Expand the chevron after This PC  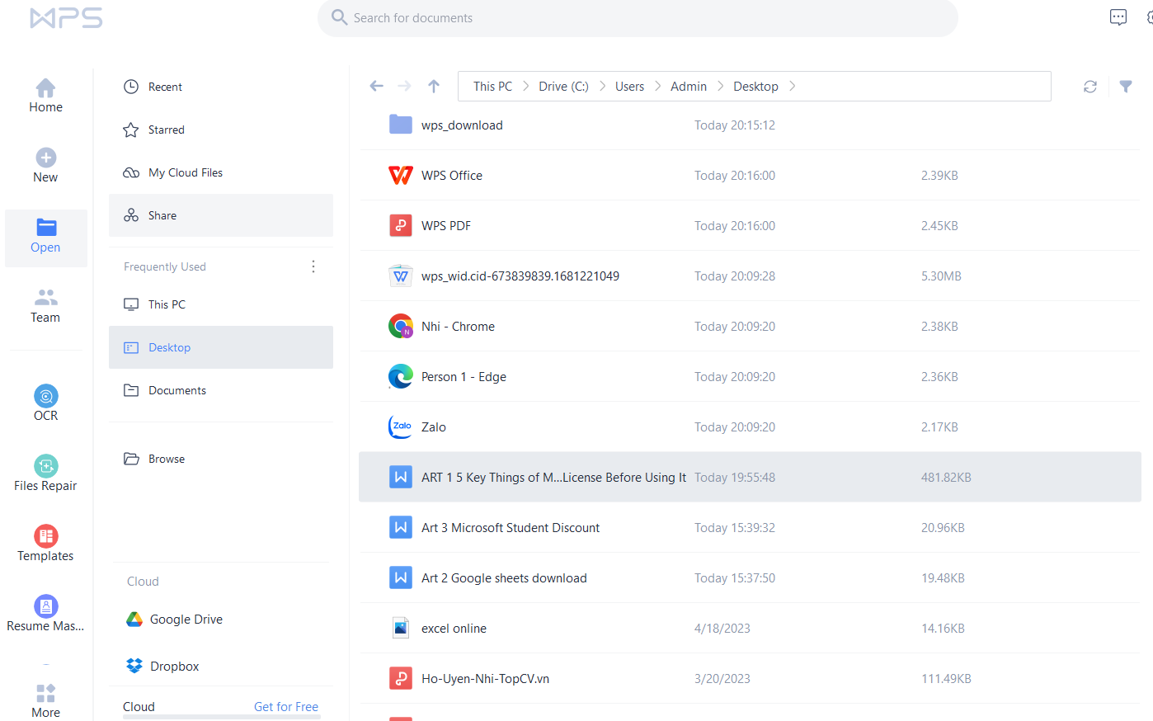click(525, 86)
